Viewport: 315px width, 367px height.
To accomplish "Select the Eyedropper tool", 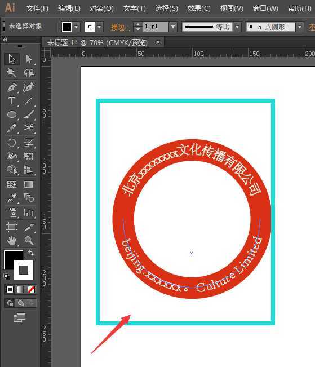I will click(12, 198).
